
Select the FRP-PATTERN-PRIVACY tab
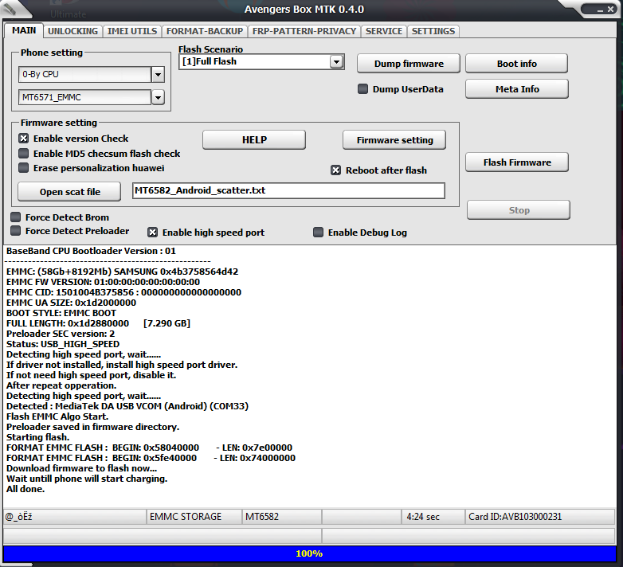[x=304, y=31]
